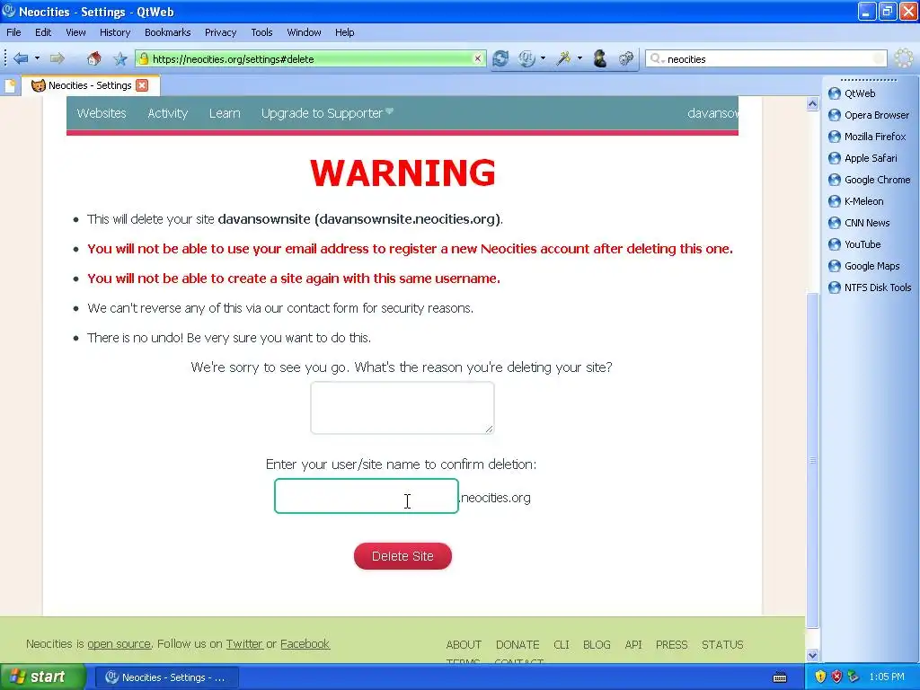The width and height of the screenshot is (920, 690).
Task: Bookmark this page with the star icon
Action: click(x=120, y=58)
